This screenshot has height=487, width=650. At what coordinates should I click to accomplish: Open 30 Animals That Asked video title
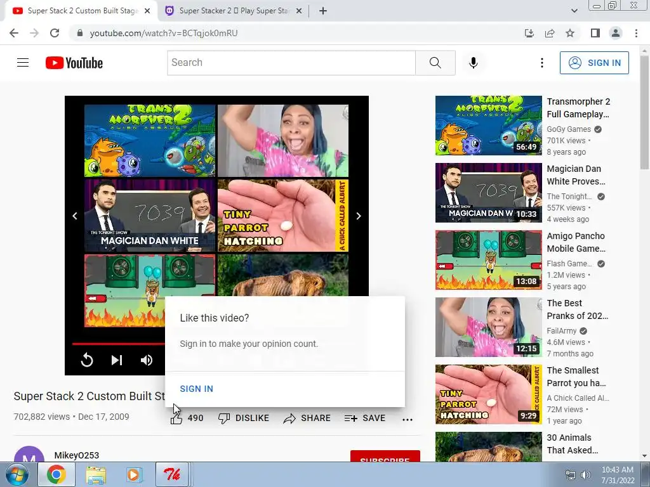pos(572,443)
